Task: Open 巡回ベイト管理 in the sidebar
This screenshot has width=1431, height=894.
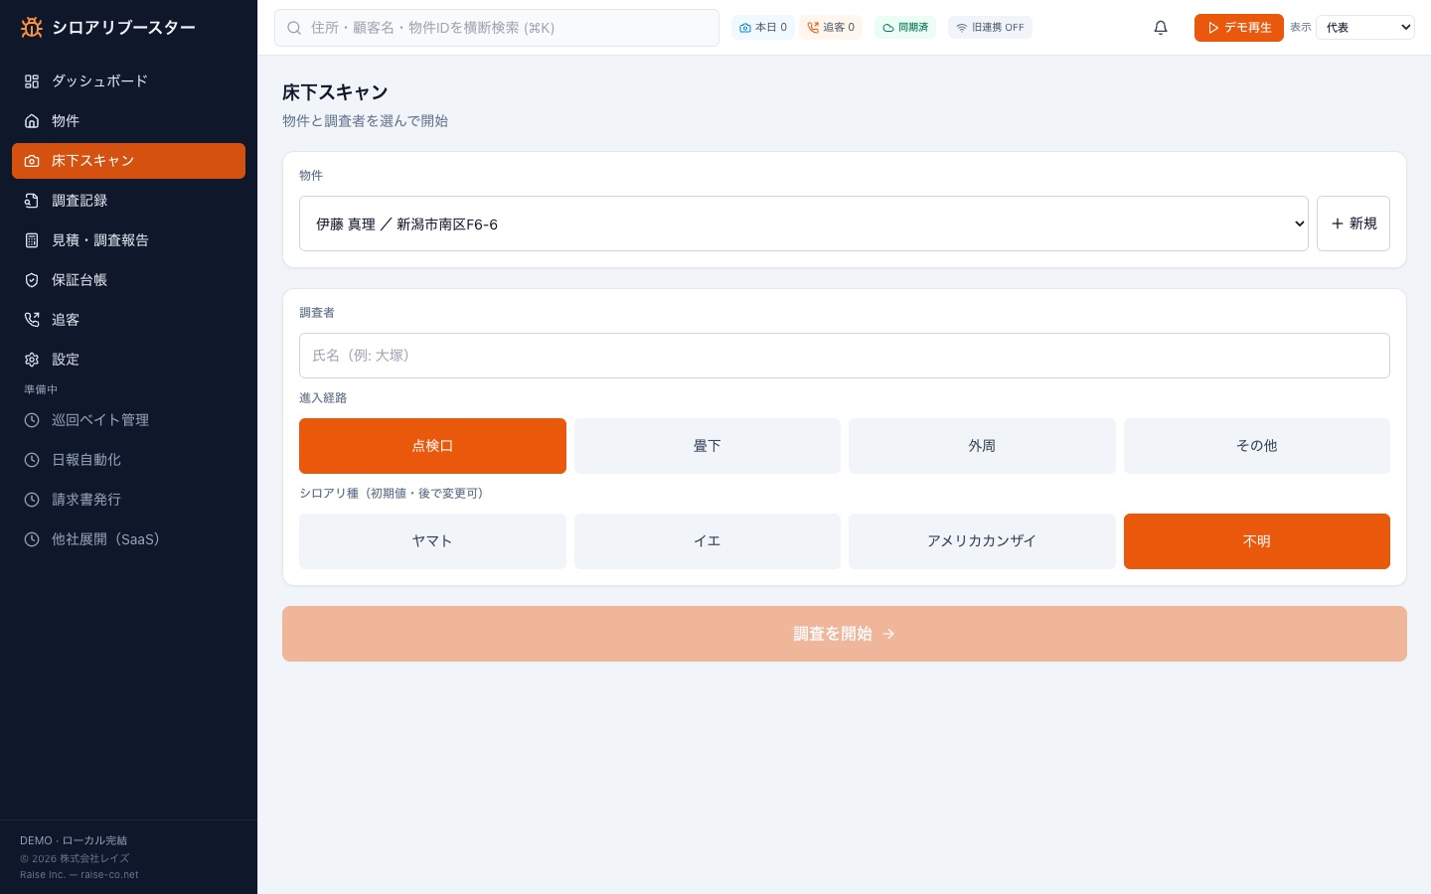Action: coord(128,420)
